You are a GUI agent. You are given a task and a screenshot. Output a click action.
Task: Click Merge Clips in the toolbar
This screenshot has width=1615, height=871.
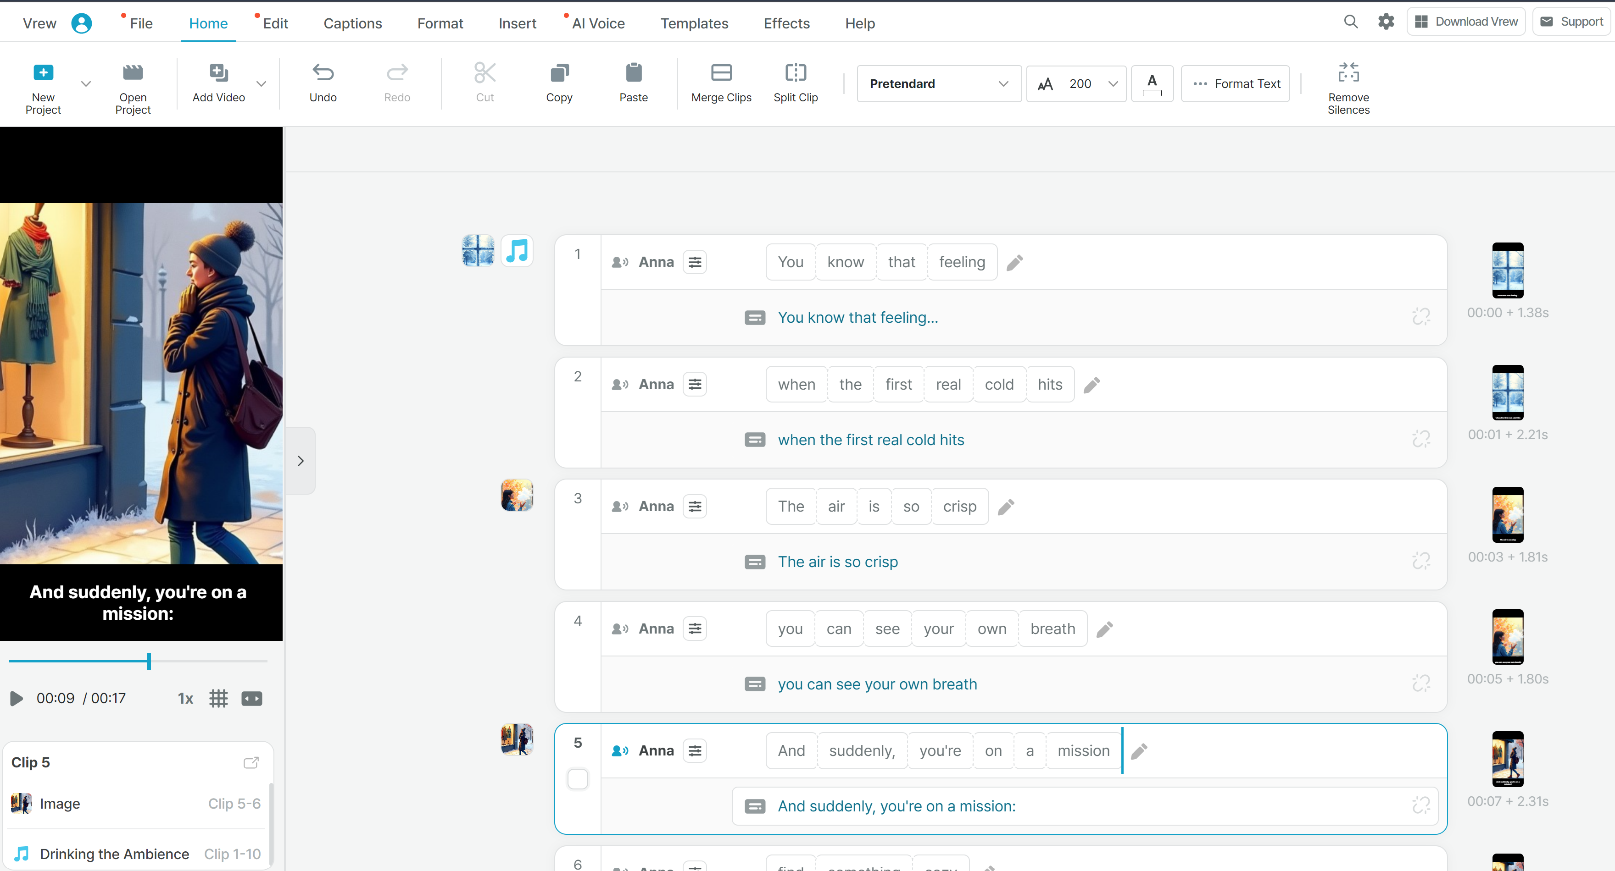pyautogui.click(x=721, y=83)
